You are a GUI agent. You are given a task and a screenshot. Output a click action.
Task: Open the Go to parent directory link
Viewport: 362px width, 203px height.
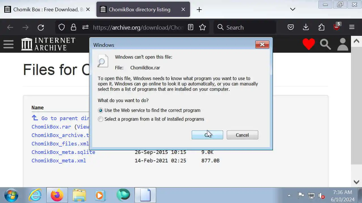(61, 118)
